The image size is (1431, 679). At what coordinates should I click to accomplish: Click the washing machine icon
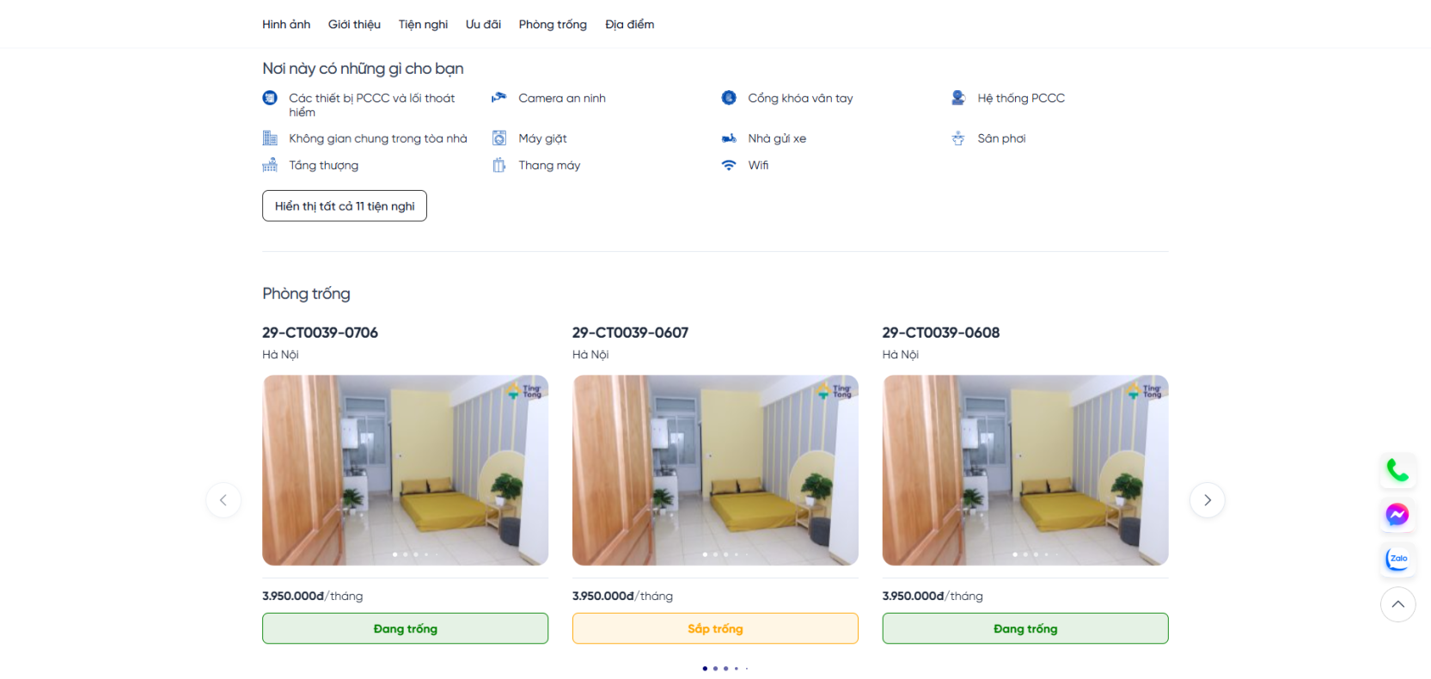(x=498, y=138)
